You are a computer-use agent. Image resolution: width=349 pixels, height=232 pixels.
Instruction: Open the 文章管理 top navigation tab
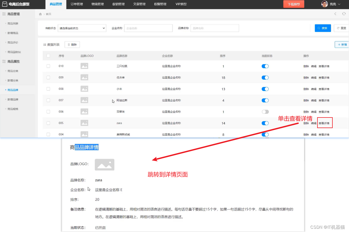pyautogui.click(x=139, y=4)
